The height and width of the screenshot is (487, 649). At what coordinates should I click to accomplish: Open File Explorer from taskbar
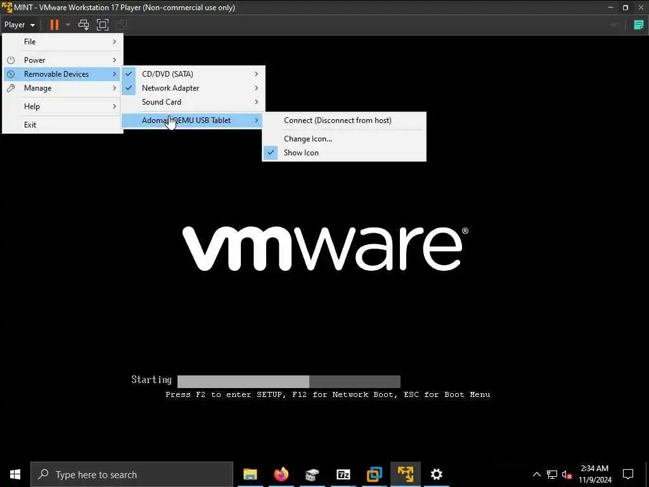pyautogui.click(x=250, y=474)
